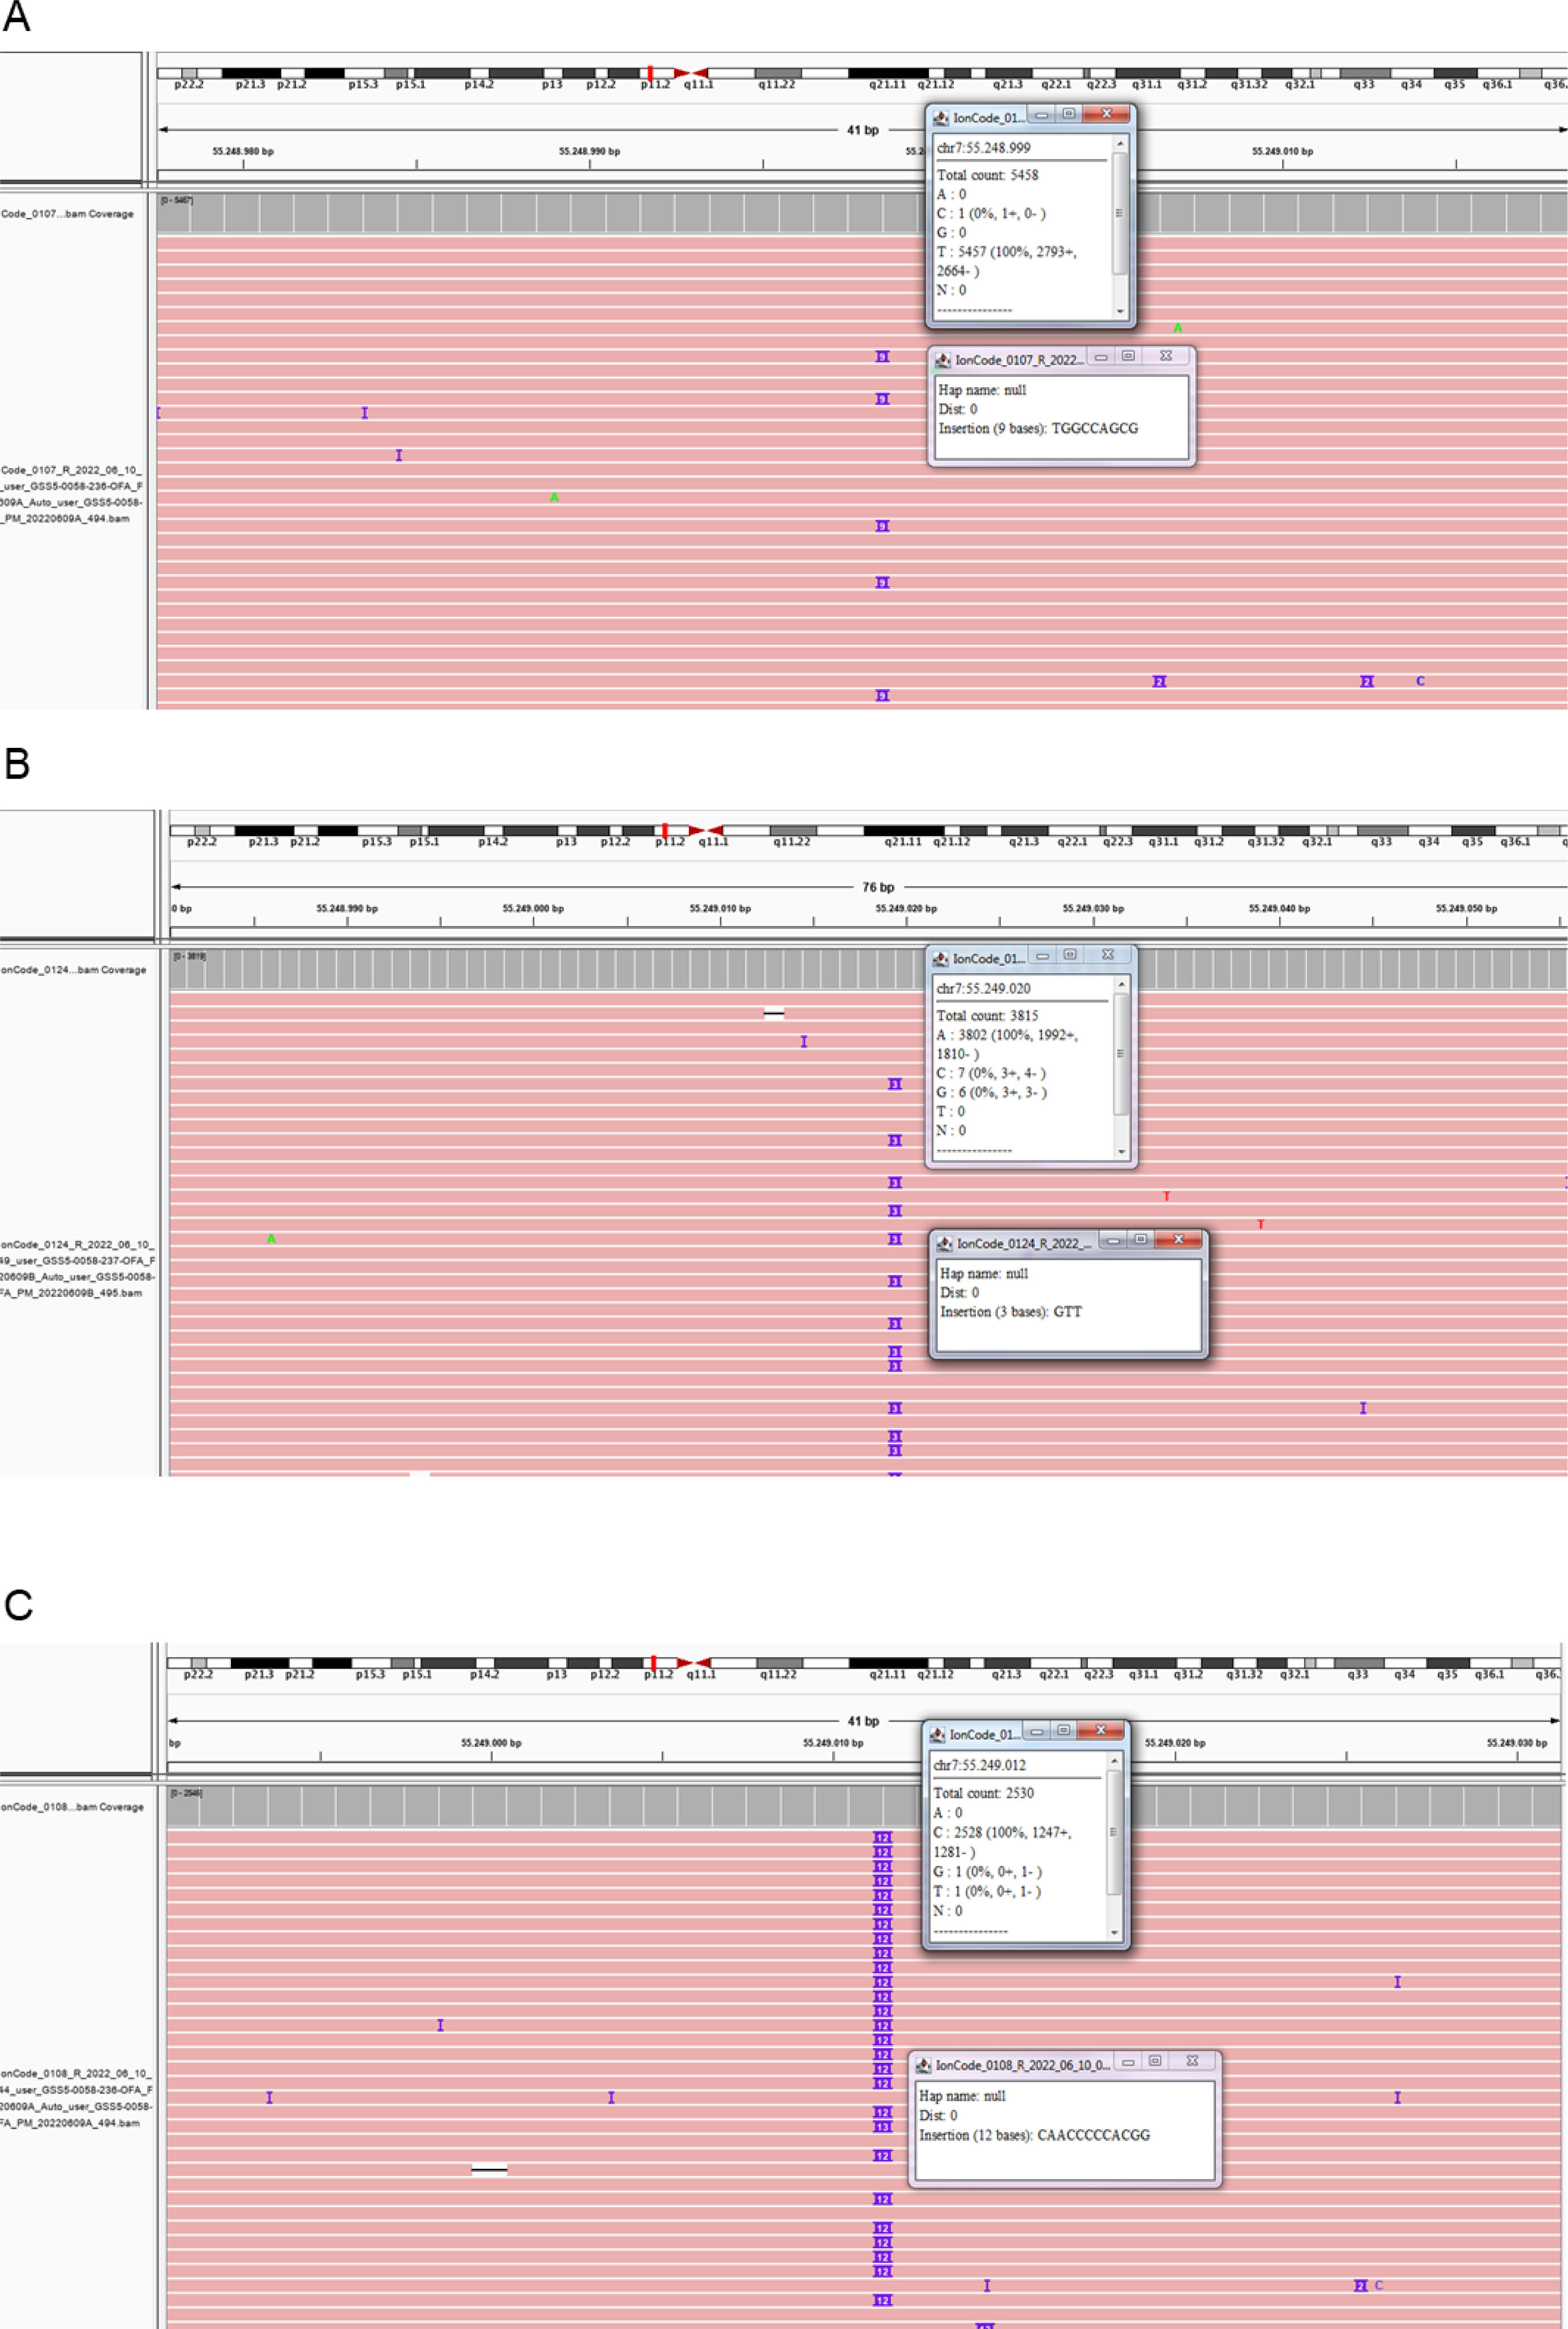The width and height of the screenshot is (1568, 2329).
Task: Click black deletion bar in IonCode_0124 reads
Action: tap(773, 1014)
